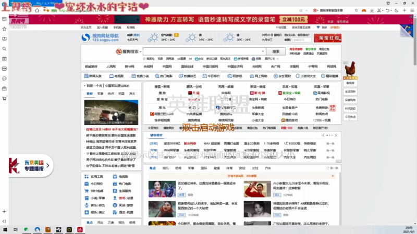Close the unread messages notification bar
The height and width of the screenshot is (234, 417).
point(333,176)
